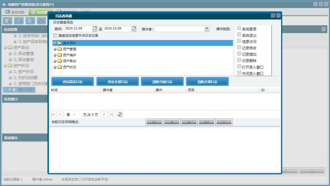Screen dimensions: 330x186
Task: Click 清除当前日志 button
Action: [x=162, y=82]
